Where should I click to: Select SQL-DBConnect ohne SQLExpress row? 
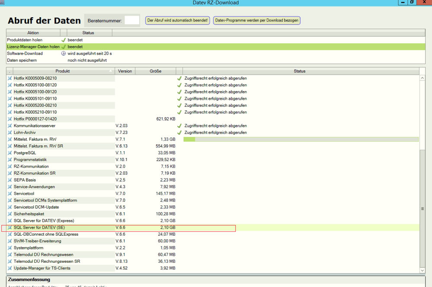213,234
